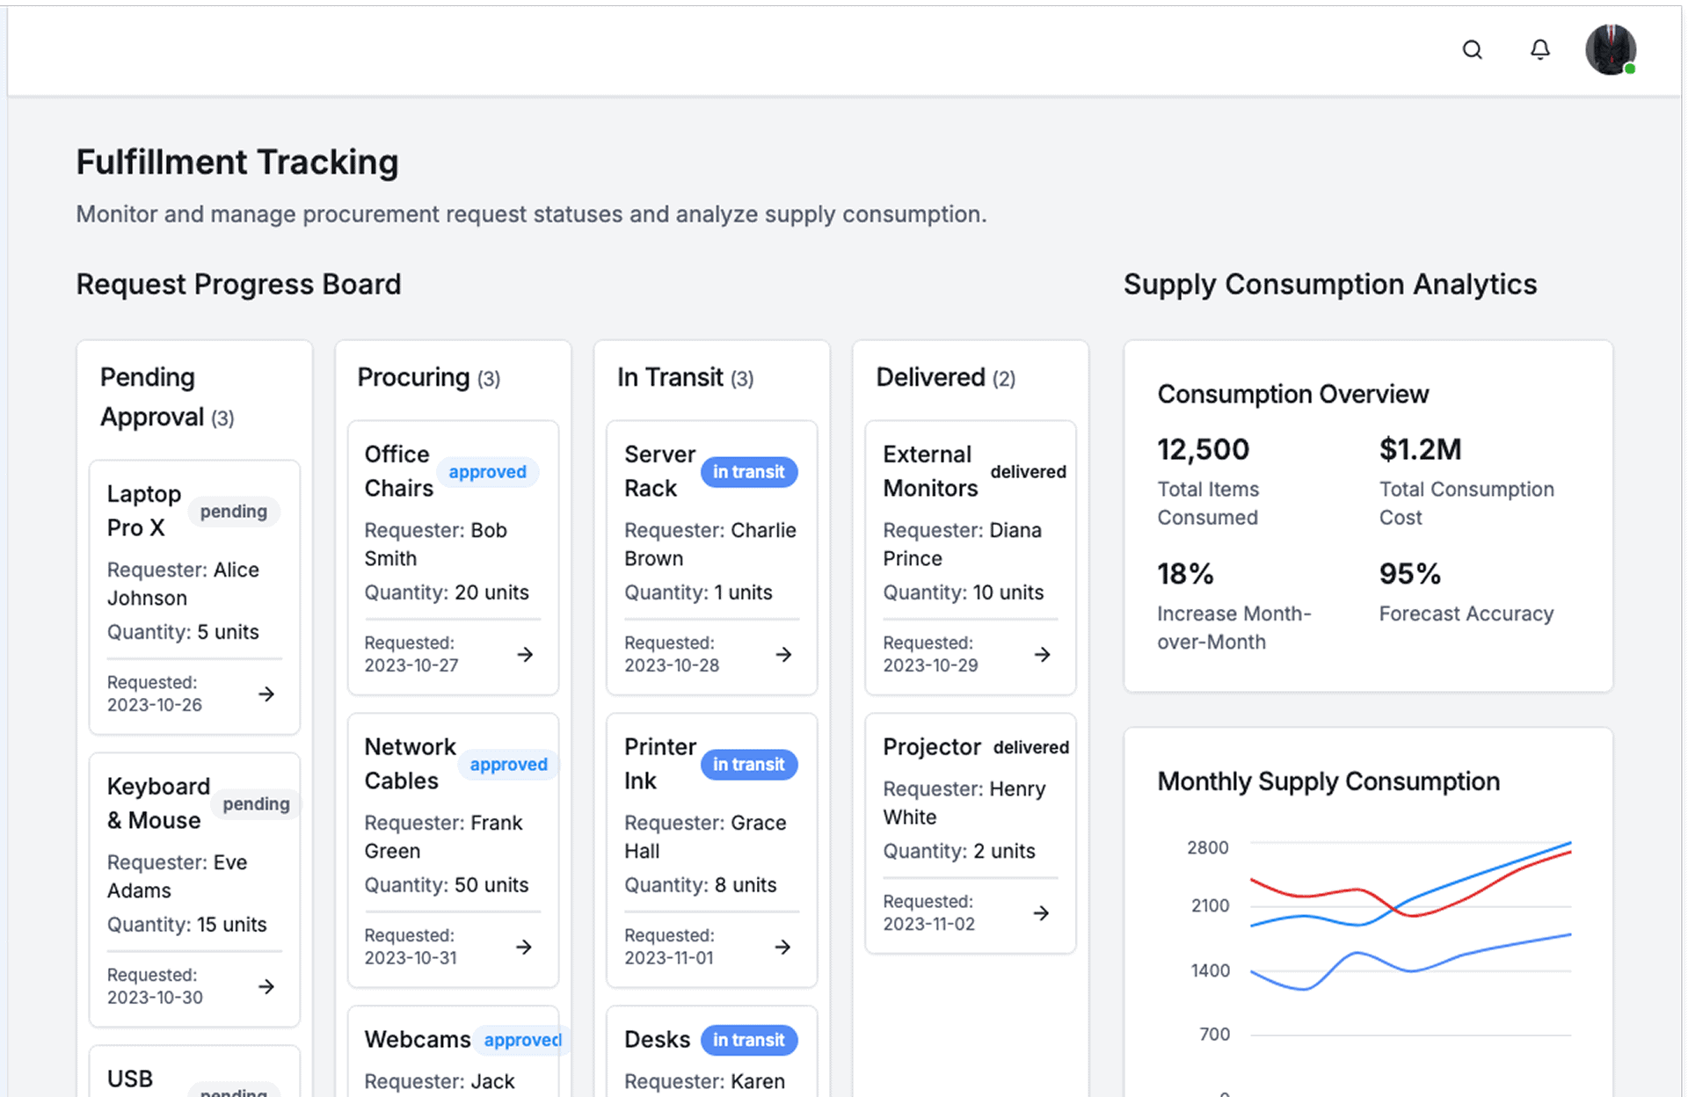This screenshot has width=1688, height=1097.
Task: Open Projector request arrow
Action: [x=1041, y=913]
